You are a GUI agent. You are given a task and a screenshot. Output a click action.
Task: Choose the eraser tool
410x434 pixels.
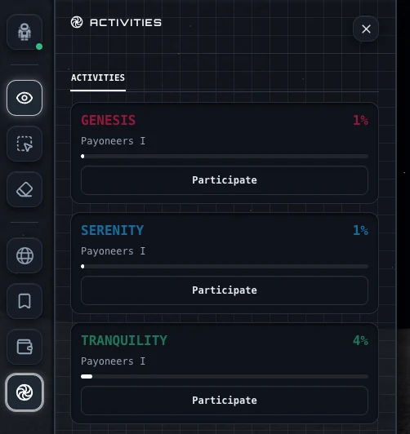click(25, 189)
